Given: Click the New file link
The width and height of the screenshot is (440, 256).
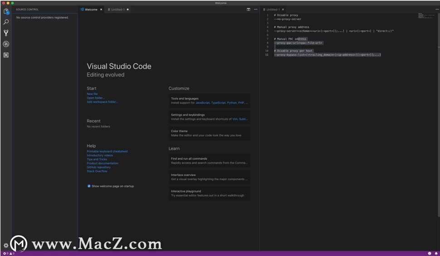Looking at the screenshot, I should point(92,94).
